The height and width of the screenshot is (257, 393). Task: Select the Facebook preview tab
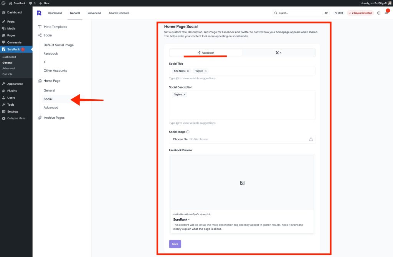[206, 53]
